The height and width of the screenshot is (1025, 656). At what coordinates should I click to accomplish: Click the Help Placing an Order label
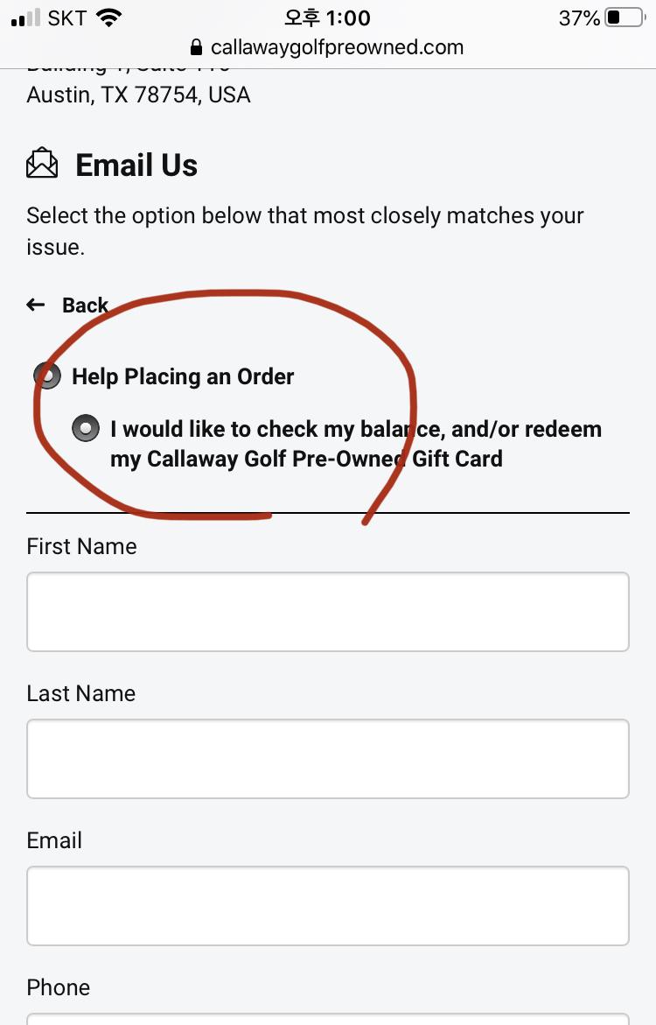(x=183, y=376)
